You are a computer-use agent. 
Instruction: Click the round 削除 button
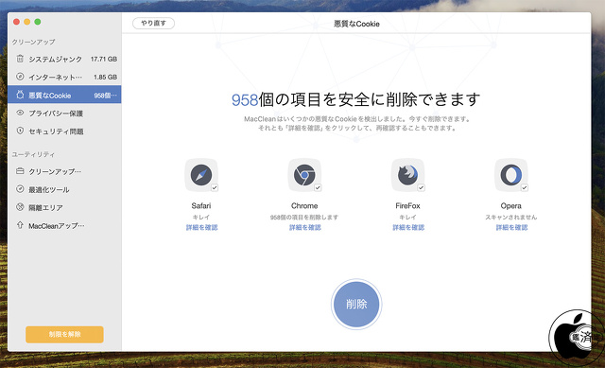click(x=356, y=305)
